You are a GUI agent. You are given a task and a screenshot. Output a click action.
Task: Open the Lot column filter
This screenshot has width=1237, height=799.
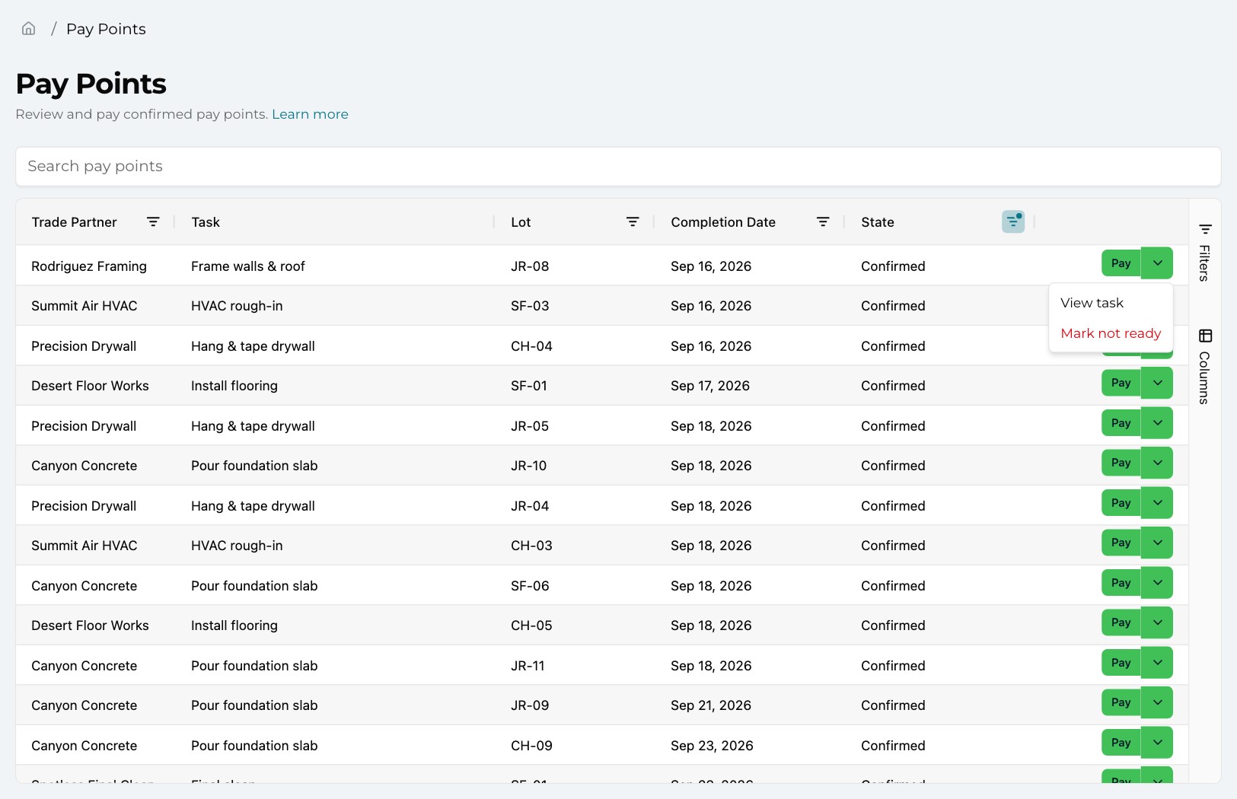(x=633, y=222)
